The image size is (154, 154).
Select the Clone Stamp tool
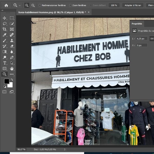tap(12, 41)
